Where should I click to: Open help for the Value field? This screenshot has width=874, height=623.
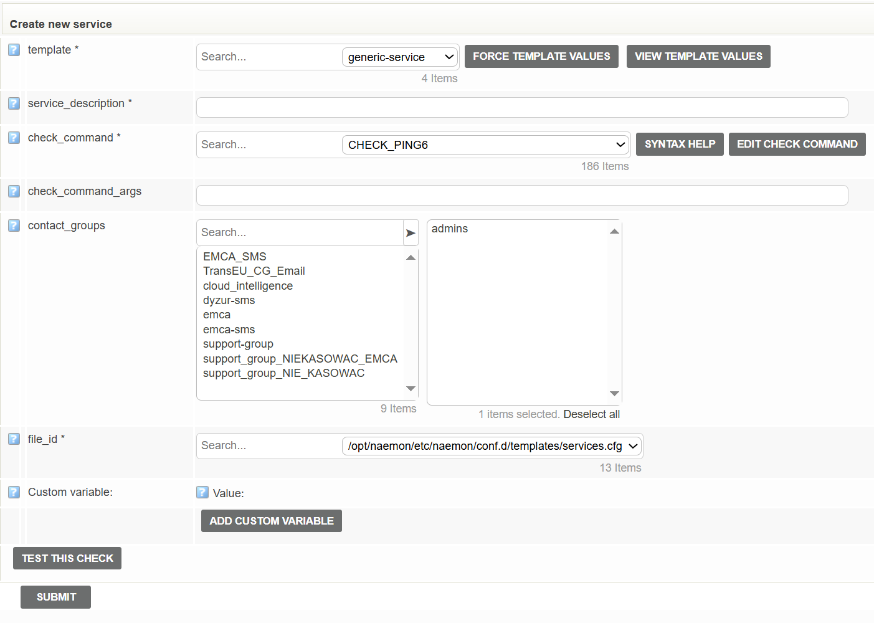pyautogui.click(x=202, y=492)
